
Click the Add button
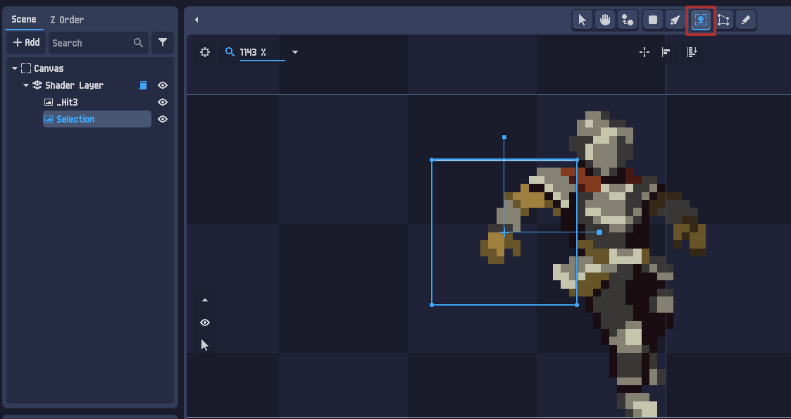(26, 43)
